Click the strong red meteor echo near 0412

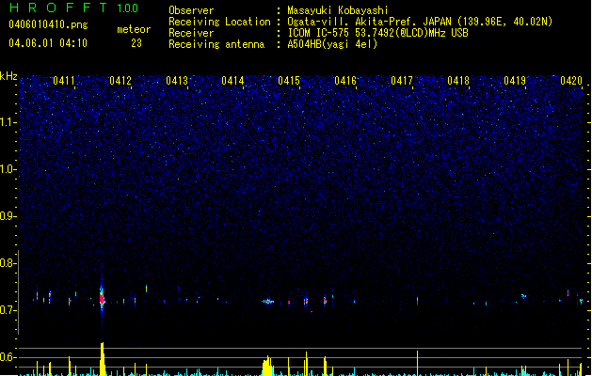102,298
